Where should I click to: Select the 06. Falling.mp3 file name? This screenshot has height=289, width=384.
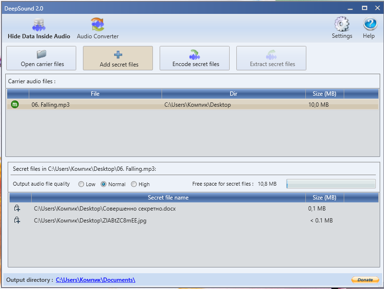click(x=50, y=105)
